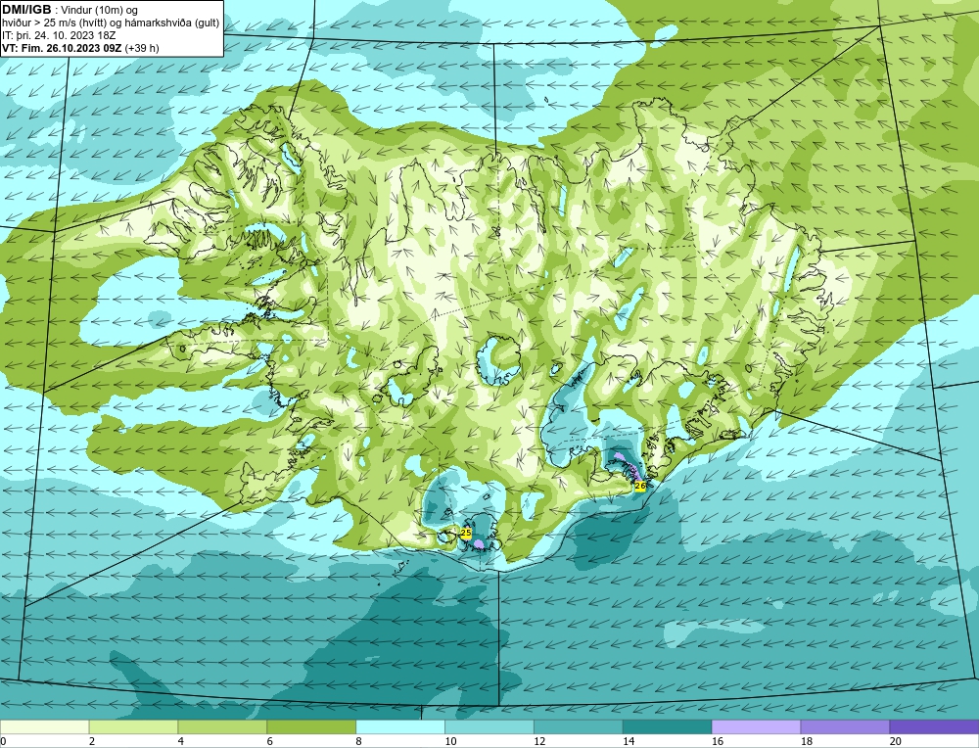Select the 18–20 m/s legend color

[x=846, y=726]
